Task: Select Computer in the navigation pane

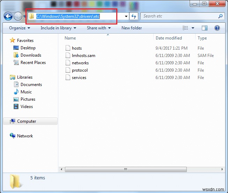Action: pyautogui.click(x=30, y=121)
